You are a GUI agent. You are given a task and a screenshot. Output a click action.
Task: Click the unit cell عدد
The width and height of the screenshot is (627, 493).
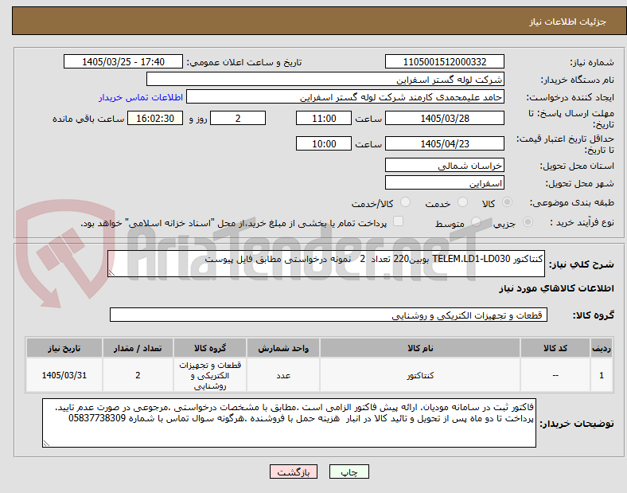coord(283,375)
